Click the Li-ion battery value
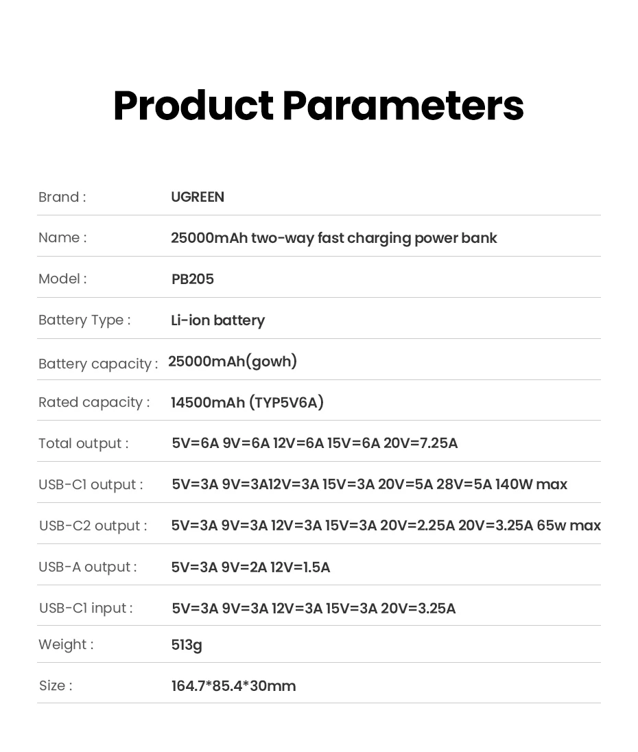Image resolution: width=638 pixels, height=752 pixels. [217, 320]
